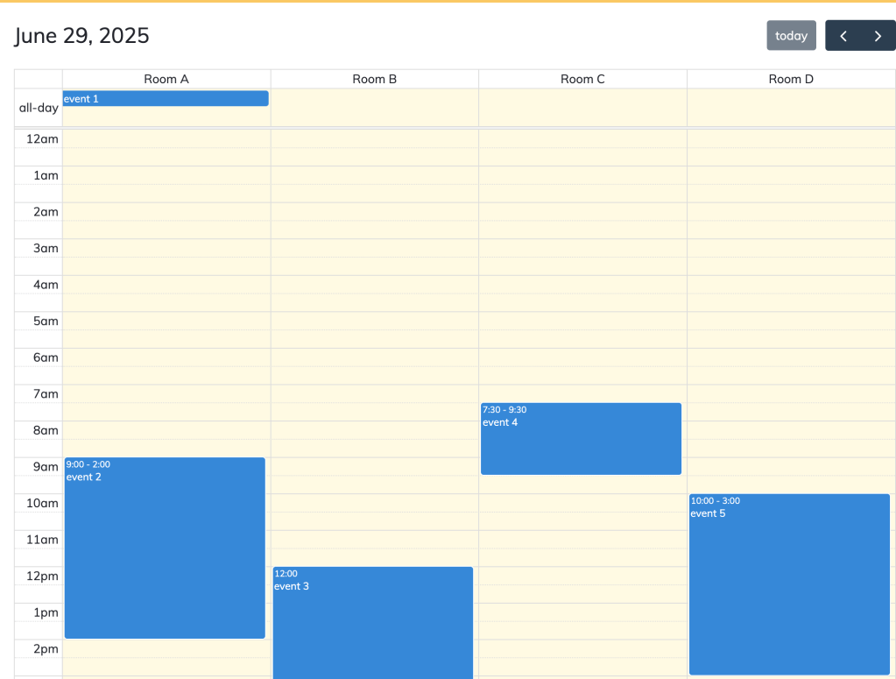Image resolution: width=896 pixels, height=679 pixels.
Task: Click the next day chevron arrow
Action: coord(878,35)
